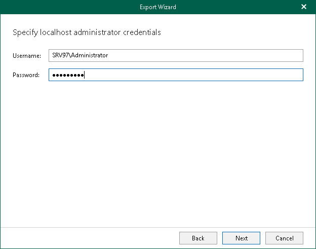Close the Export Wizard dialog window

[304, 7]
